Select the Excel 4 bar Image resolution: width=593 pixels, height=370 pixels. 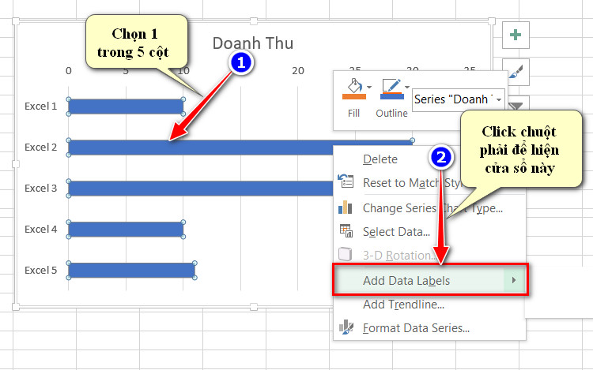click(x=126, y=230)
